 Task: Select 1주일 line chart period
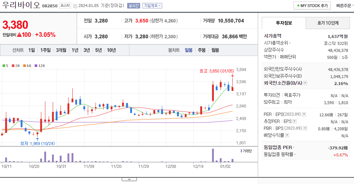[x=45, y=50]
